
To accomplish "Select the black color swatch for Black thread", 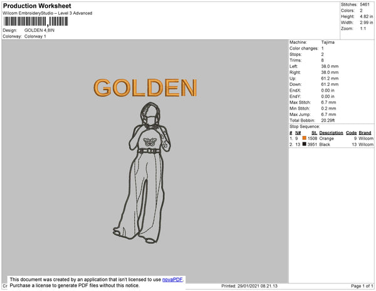I will (x=305, y=144).
